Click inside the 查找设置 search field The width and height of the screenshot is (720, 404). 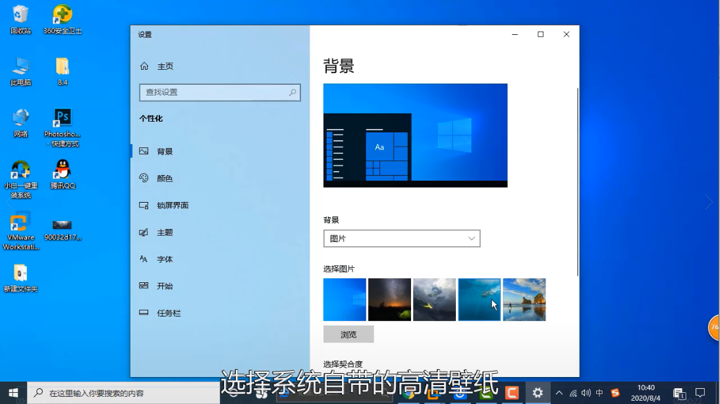click(x=214, y=93)
